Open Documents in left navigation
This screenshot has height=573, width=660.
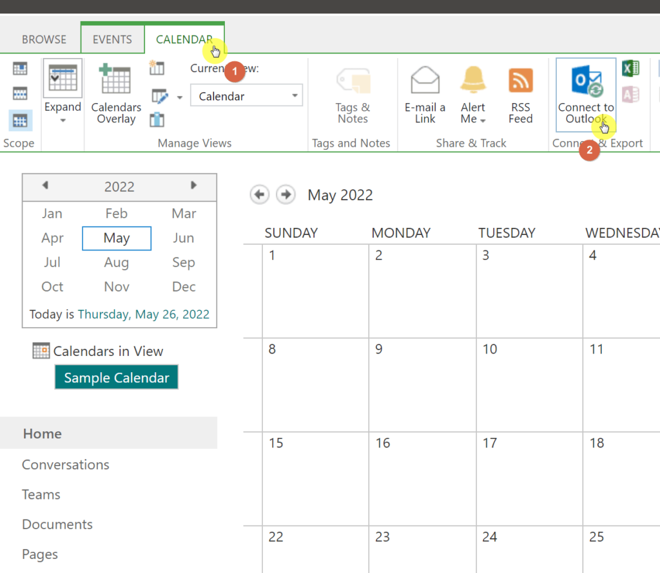[57, 524]
